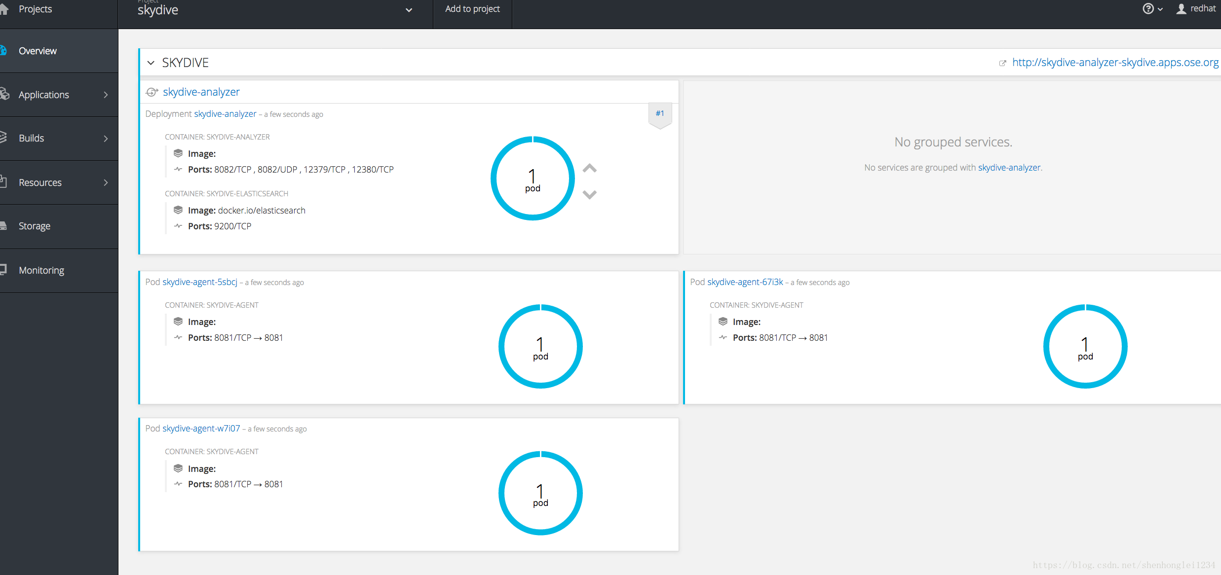Screen dimensions: 1221x575
Task: Expand the Applications menu arrow
Action: (x=105, y=94)
